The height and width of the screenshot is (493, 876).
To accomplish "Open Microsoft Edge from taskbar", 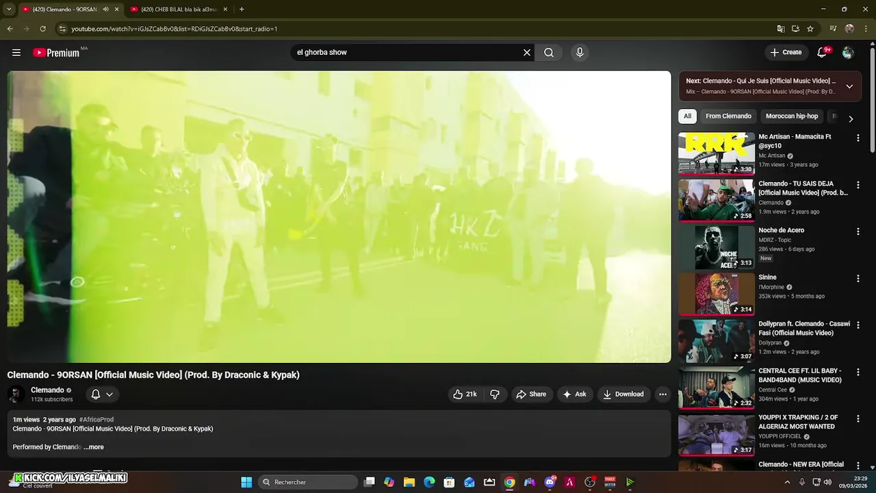I will 429,482.
